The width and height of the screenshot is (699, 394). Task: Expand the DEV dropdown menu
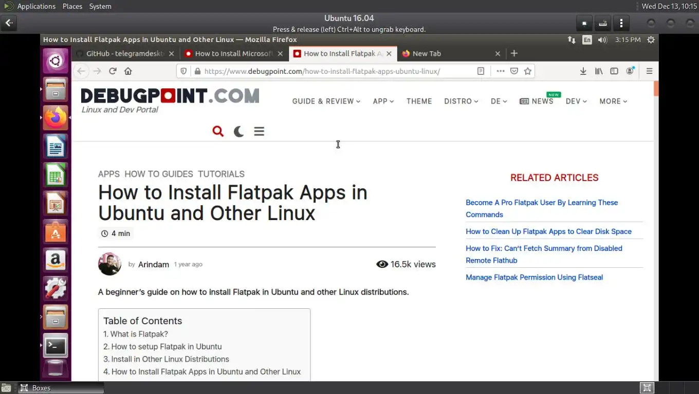[x=576, y=101]
